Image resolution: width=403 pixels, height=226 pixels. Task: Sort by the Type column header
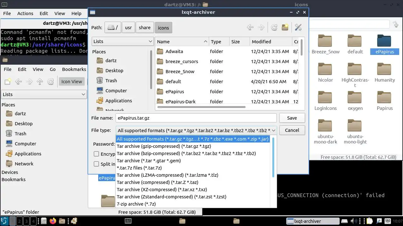click(219, 41)
